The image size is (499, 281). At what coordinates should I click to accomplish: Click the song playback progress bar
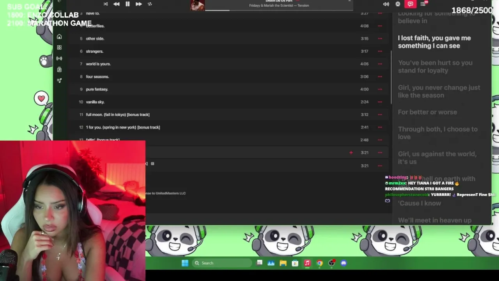[x=279, y=10]
